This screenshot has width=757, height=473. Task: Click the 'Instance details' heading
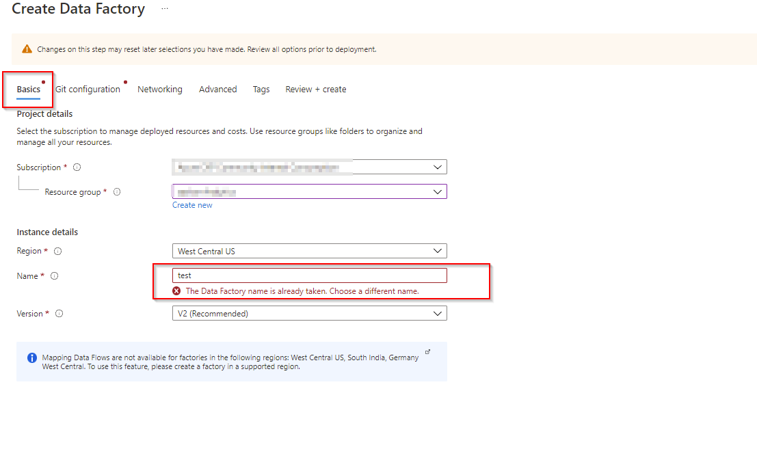[47, 232]
